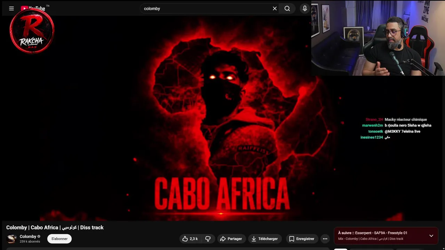This screenshot has height=250, width=445.
Task: Expand the À suivre playlist chevron
Action: point(431,236)
